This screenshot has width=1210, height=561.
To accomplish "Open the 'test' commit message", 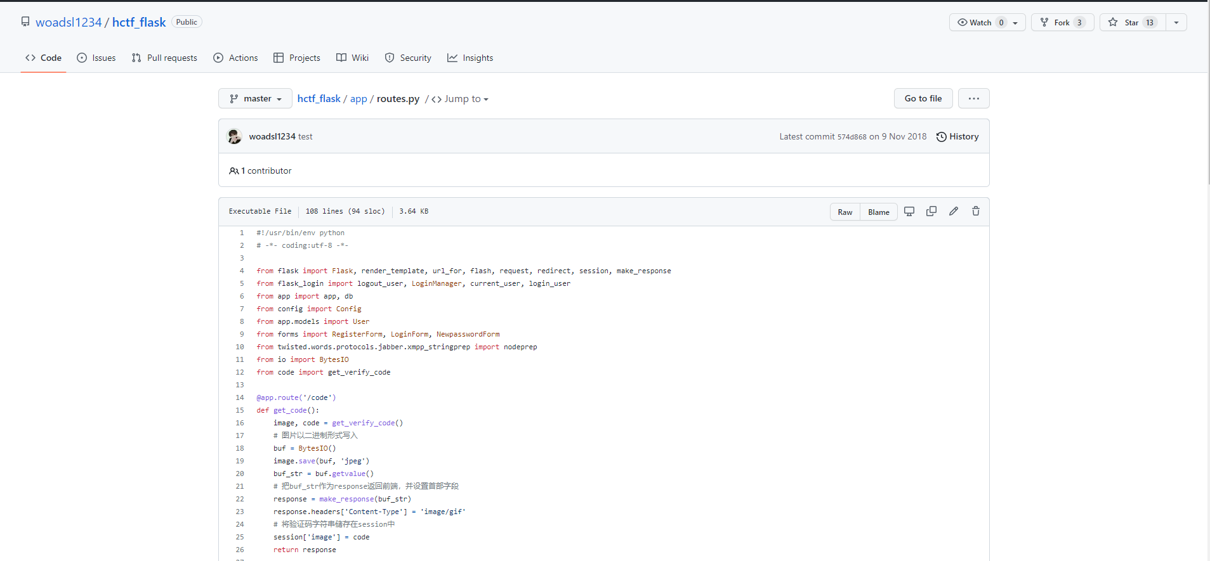I will [305, 136].
